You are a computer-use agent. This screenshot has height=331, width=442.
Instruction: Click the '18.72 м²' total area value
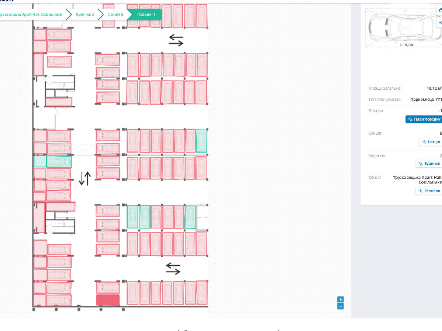click(x=434, y=88)
